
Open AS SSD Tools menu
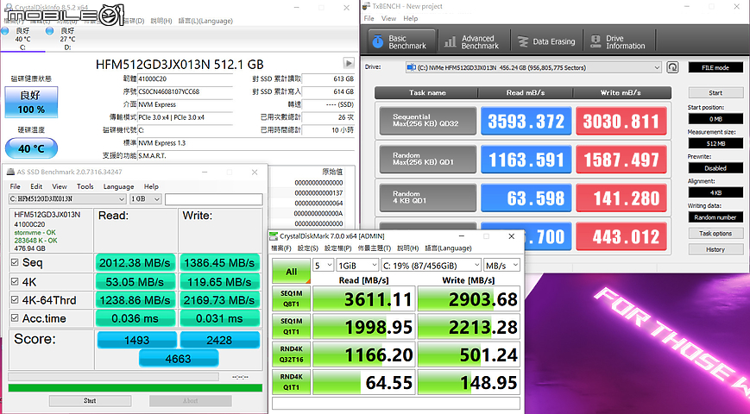click(x=85, y=186)
